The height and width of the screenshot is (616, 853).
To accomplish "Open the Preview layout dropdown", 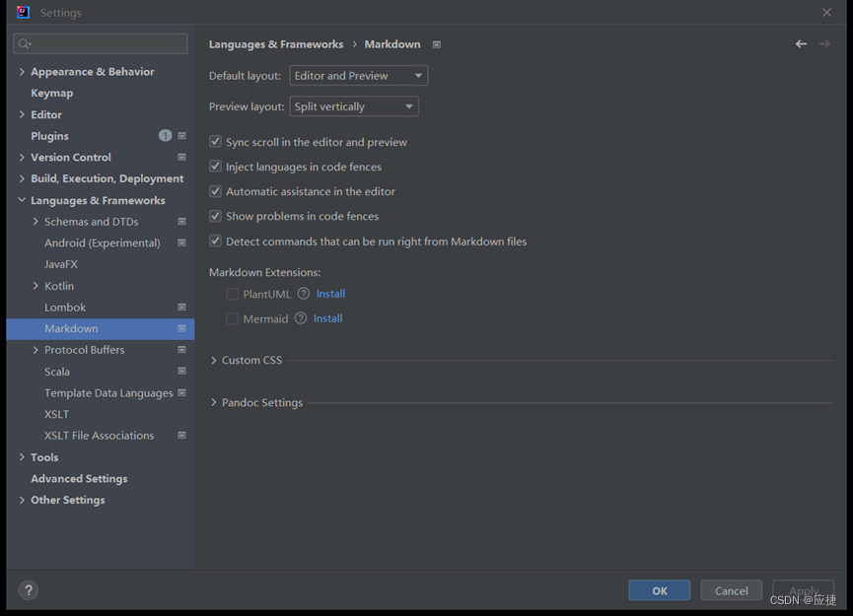I will pos(354,106).
